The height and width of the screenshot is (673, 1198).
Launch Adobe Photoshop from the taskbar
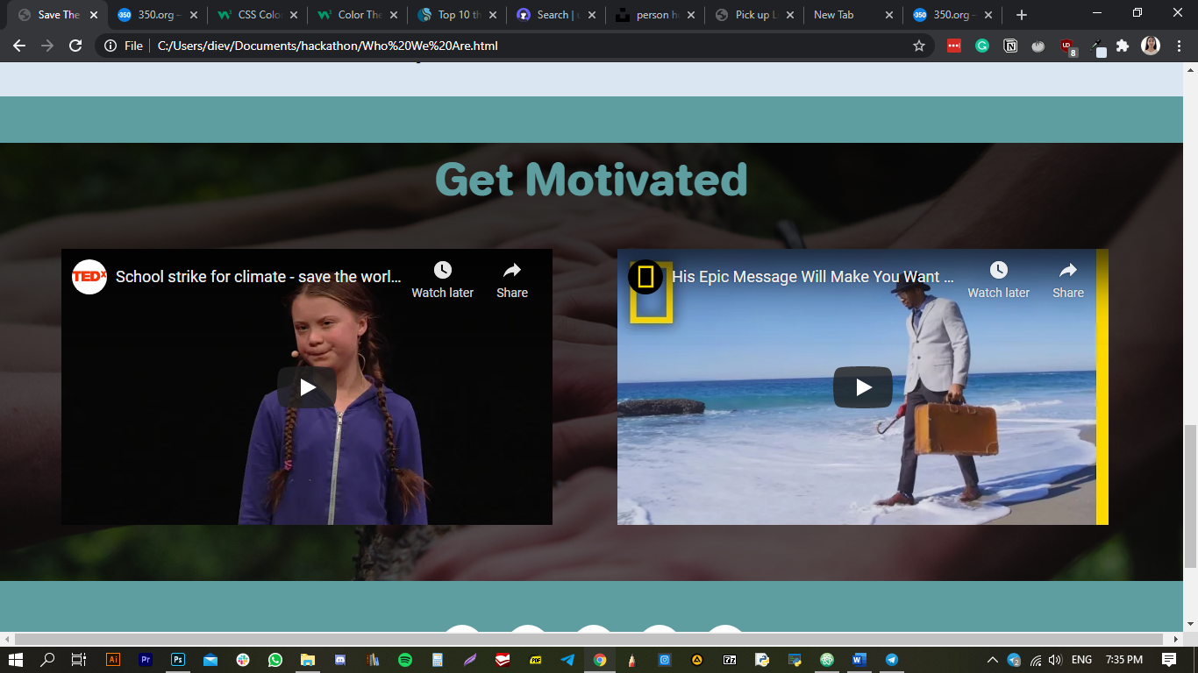178,660
